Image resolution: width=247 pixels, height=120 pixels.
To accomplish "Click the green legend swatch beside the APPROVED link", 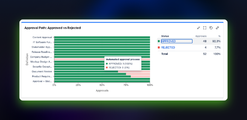I will [x=159, y=41].
